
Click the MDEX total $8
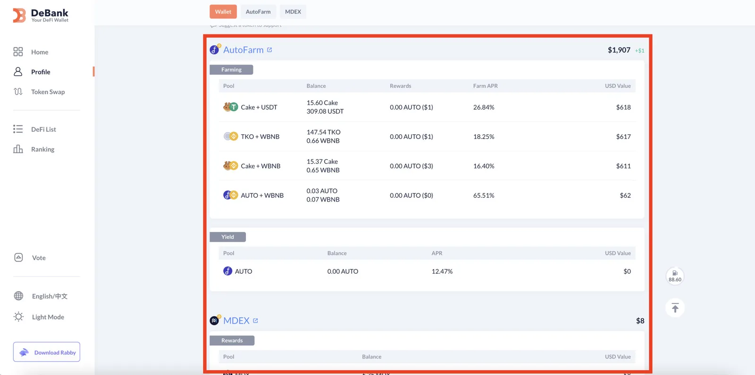tap(640, 321)
